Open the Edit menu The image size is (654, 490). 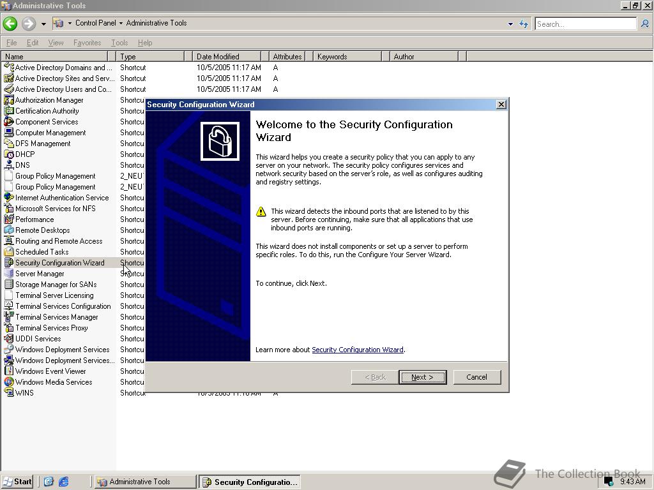coord(33,43)
